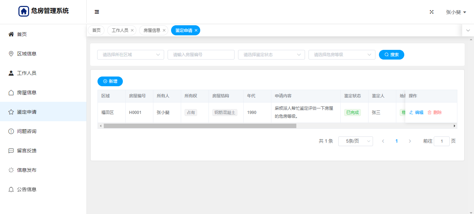Switch to the 首页 tab
474x214 pixels.
(x=96, y=30)
